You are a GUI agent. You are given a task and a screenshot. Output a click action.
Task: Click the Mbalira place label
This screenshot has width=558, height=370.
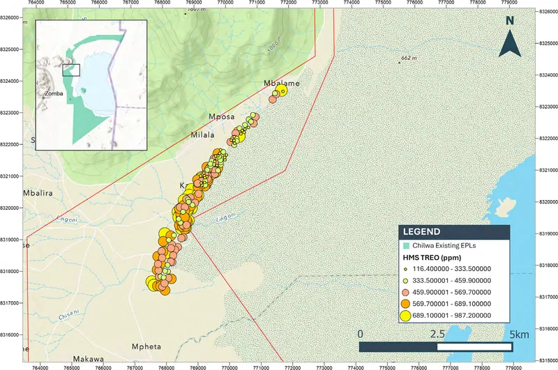[38, 193]
